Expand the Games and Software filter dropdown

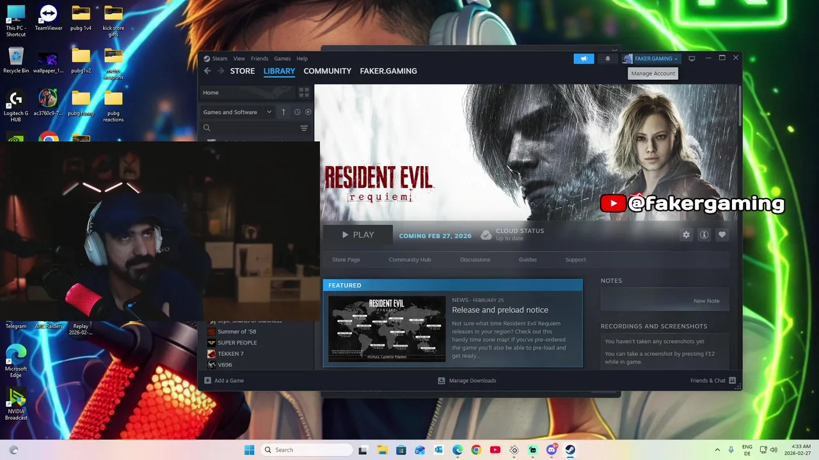tap(237, 112)
